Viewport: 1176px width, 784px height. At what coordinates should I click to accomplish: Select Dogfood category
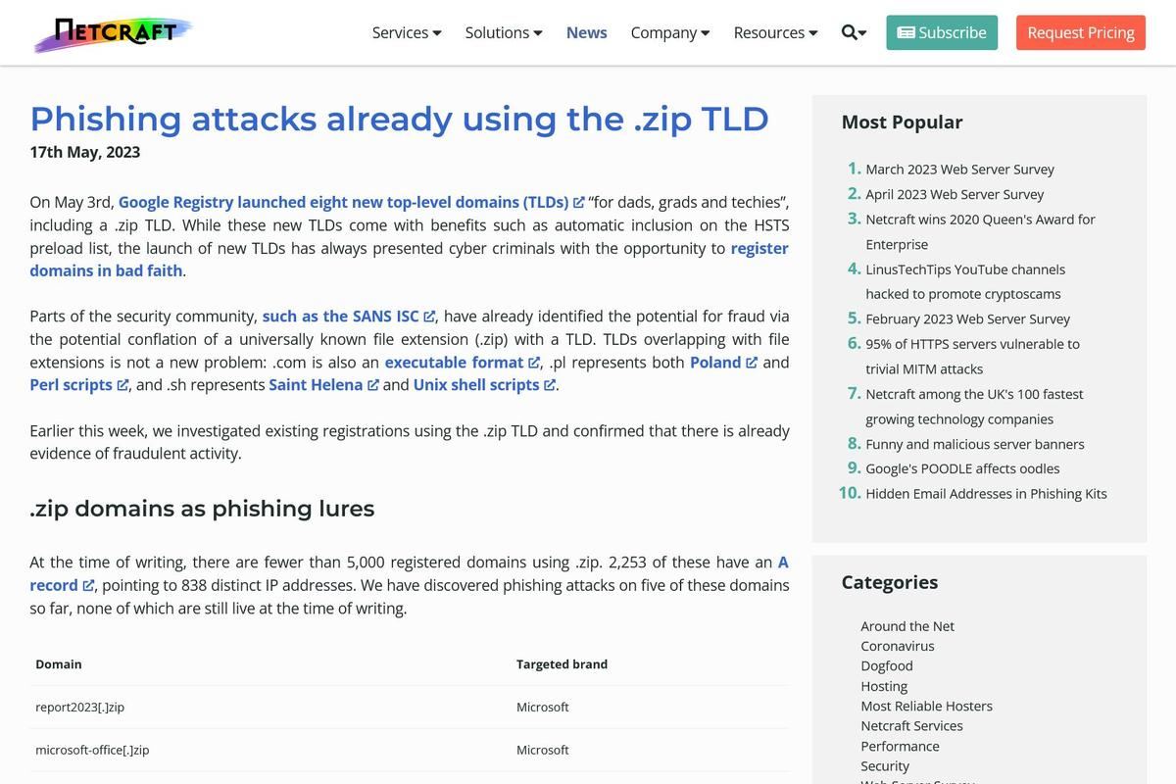[887, 665]
